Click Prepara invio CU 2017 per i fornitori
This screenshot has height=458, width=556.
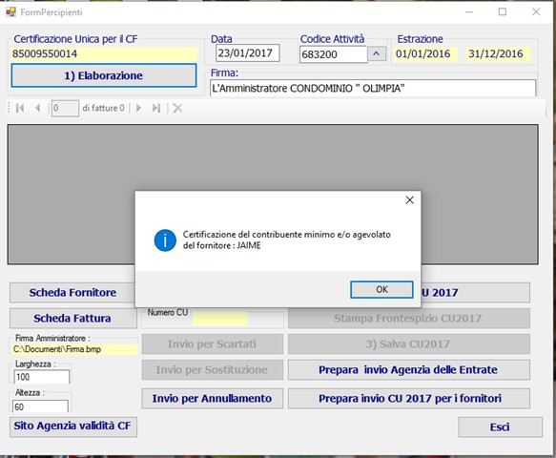coord(409,399)
